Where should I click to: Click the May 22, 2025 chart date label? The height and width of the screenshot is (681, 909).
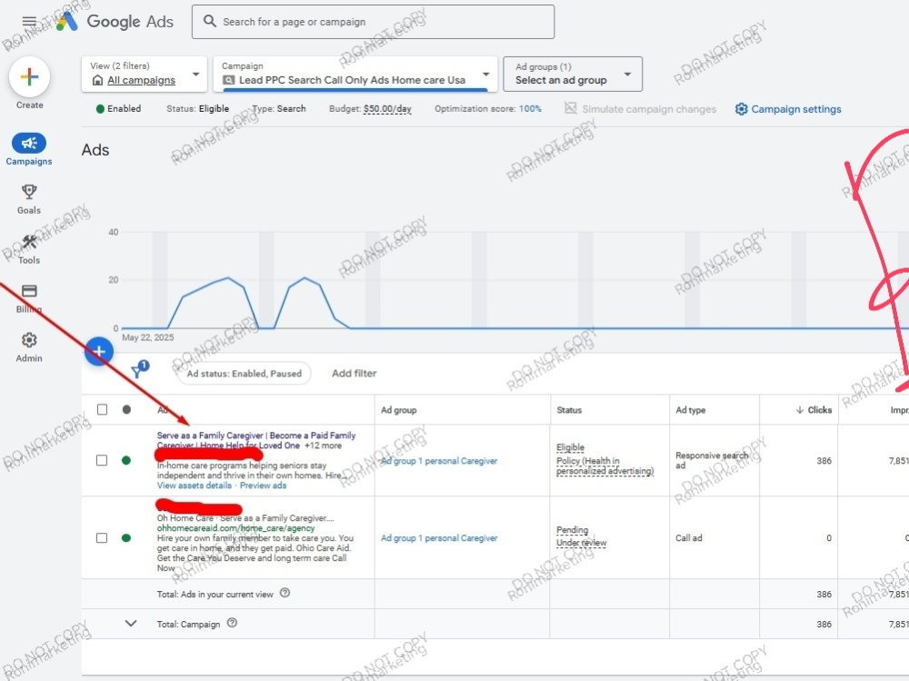[x=148, y=337]
